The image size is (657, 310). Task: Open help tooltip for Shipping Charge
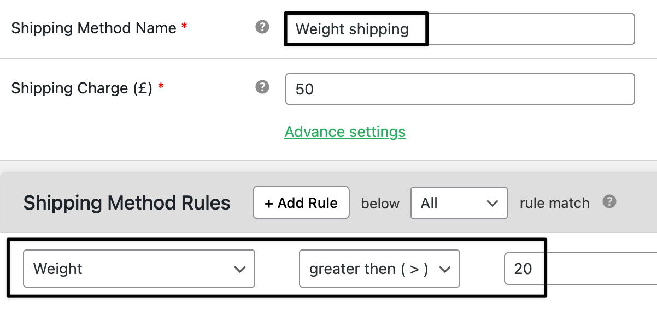262,87
